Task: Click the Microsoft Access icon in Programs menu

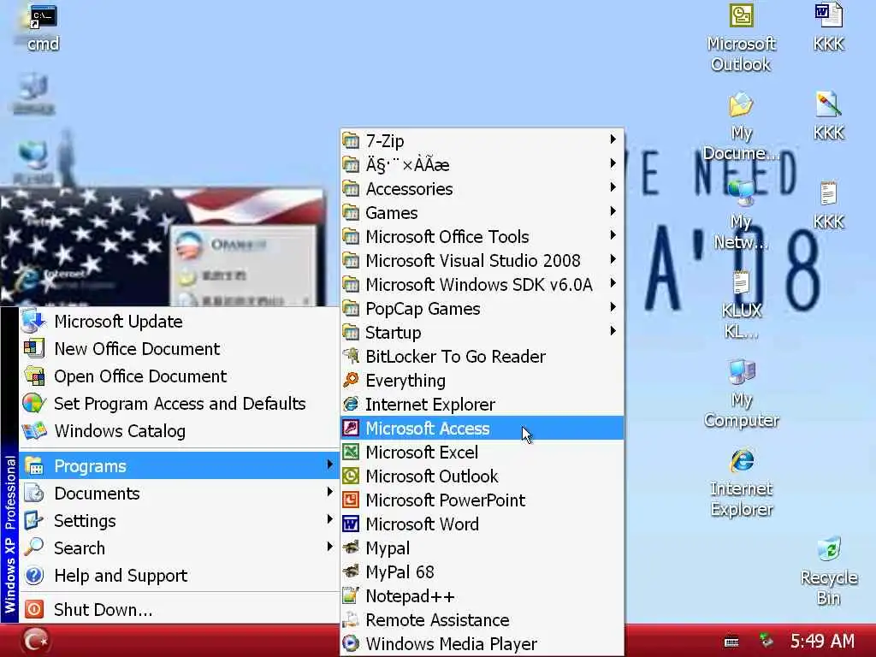Action: tap(351, 428)
